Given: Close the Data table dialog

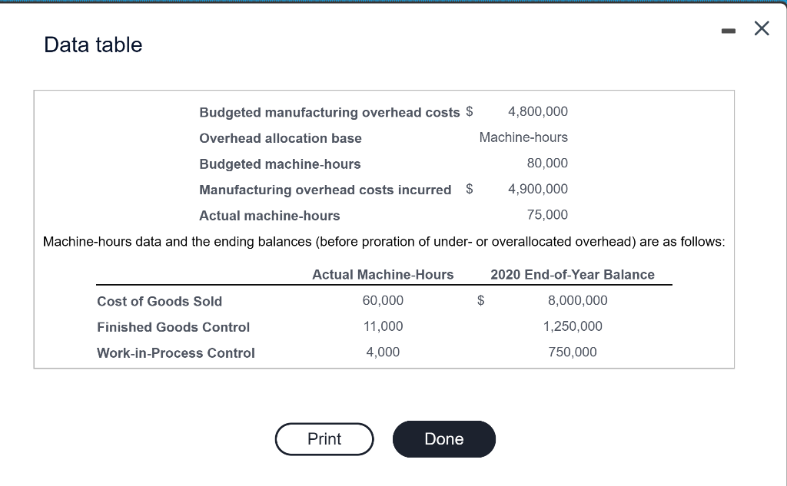Looking at the screenshot, I should [762, 28].
